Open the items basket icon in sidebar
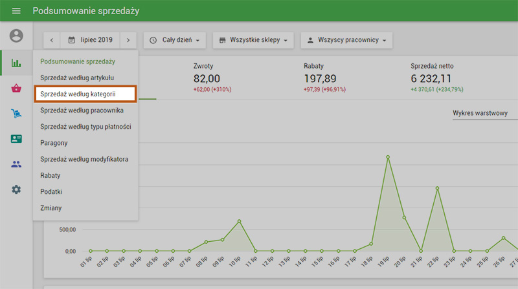 coord(16,89)
